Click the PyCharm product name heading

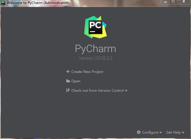pyautogui.click(x=95, y=49)
